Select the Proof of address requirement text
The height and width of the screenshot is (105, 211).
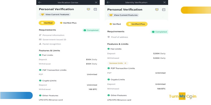pos(120,37)
